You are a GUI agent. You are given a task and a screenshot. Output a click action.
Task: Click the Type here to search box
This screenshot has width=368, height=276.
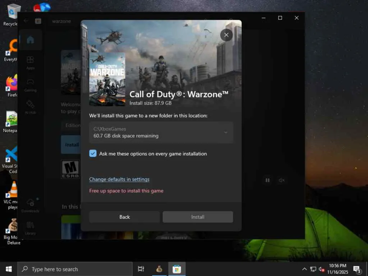point(75,269)
